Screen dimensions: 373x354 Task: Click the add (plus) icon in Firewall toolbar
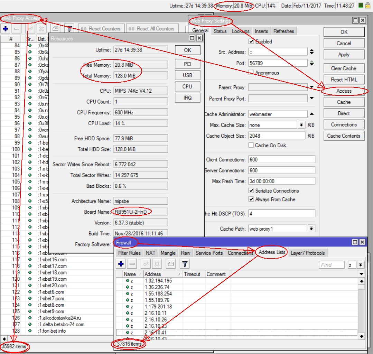point(121,264)
